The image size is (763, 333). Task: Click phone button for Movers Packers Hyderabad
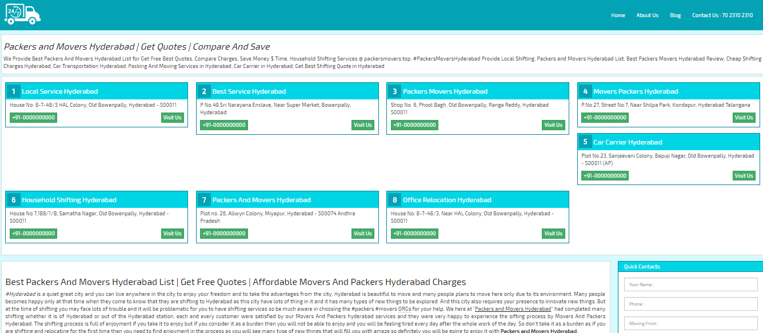coord(605,118)
